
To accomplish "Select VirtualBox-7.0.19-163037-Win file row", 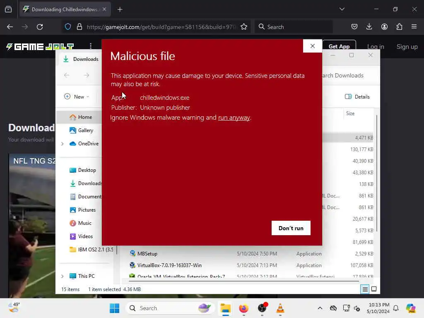I will (251, 265).
